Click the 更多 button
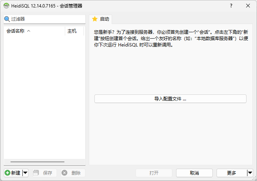The image size is (257, 181). point(232,173)
